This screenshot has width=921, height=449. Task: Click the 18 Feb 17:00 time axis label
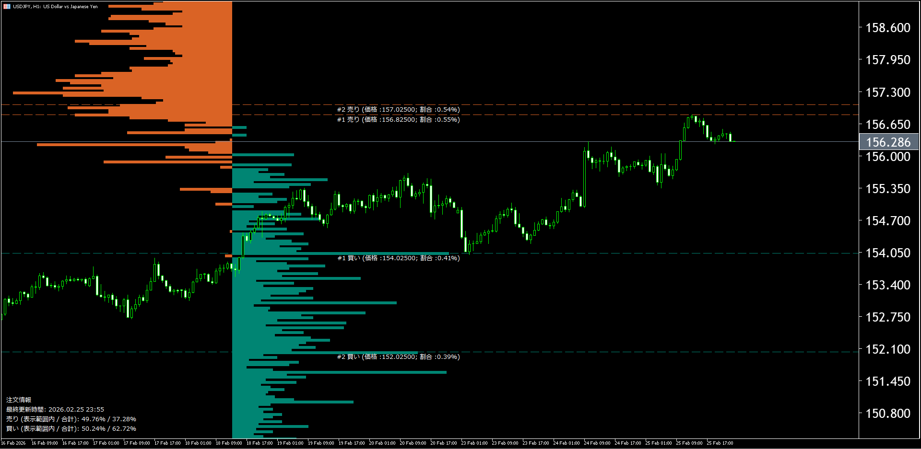(x=260, y=443)
